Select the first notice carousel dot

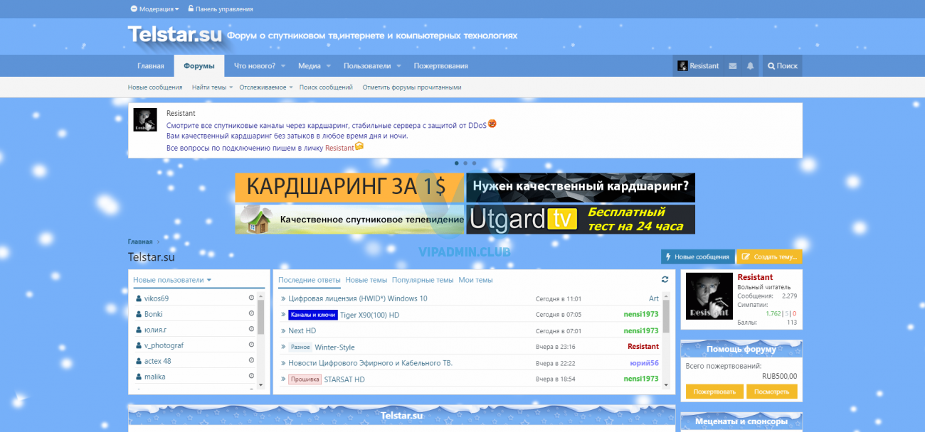[x=456, y=163]
